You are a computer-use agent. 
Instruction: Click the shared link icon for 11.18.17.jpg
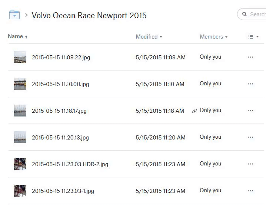tap(194, 111)
